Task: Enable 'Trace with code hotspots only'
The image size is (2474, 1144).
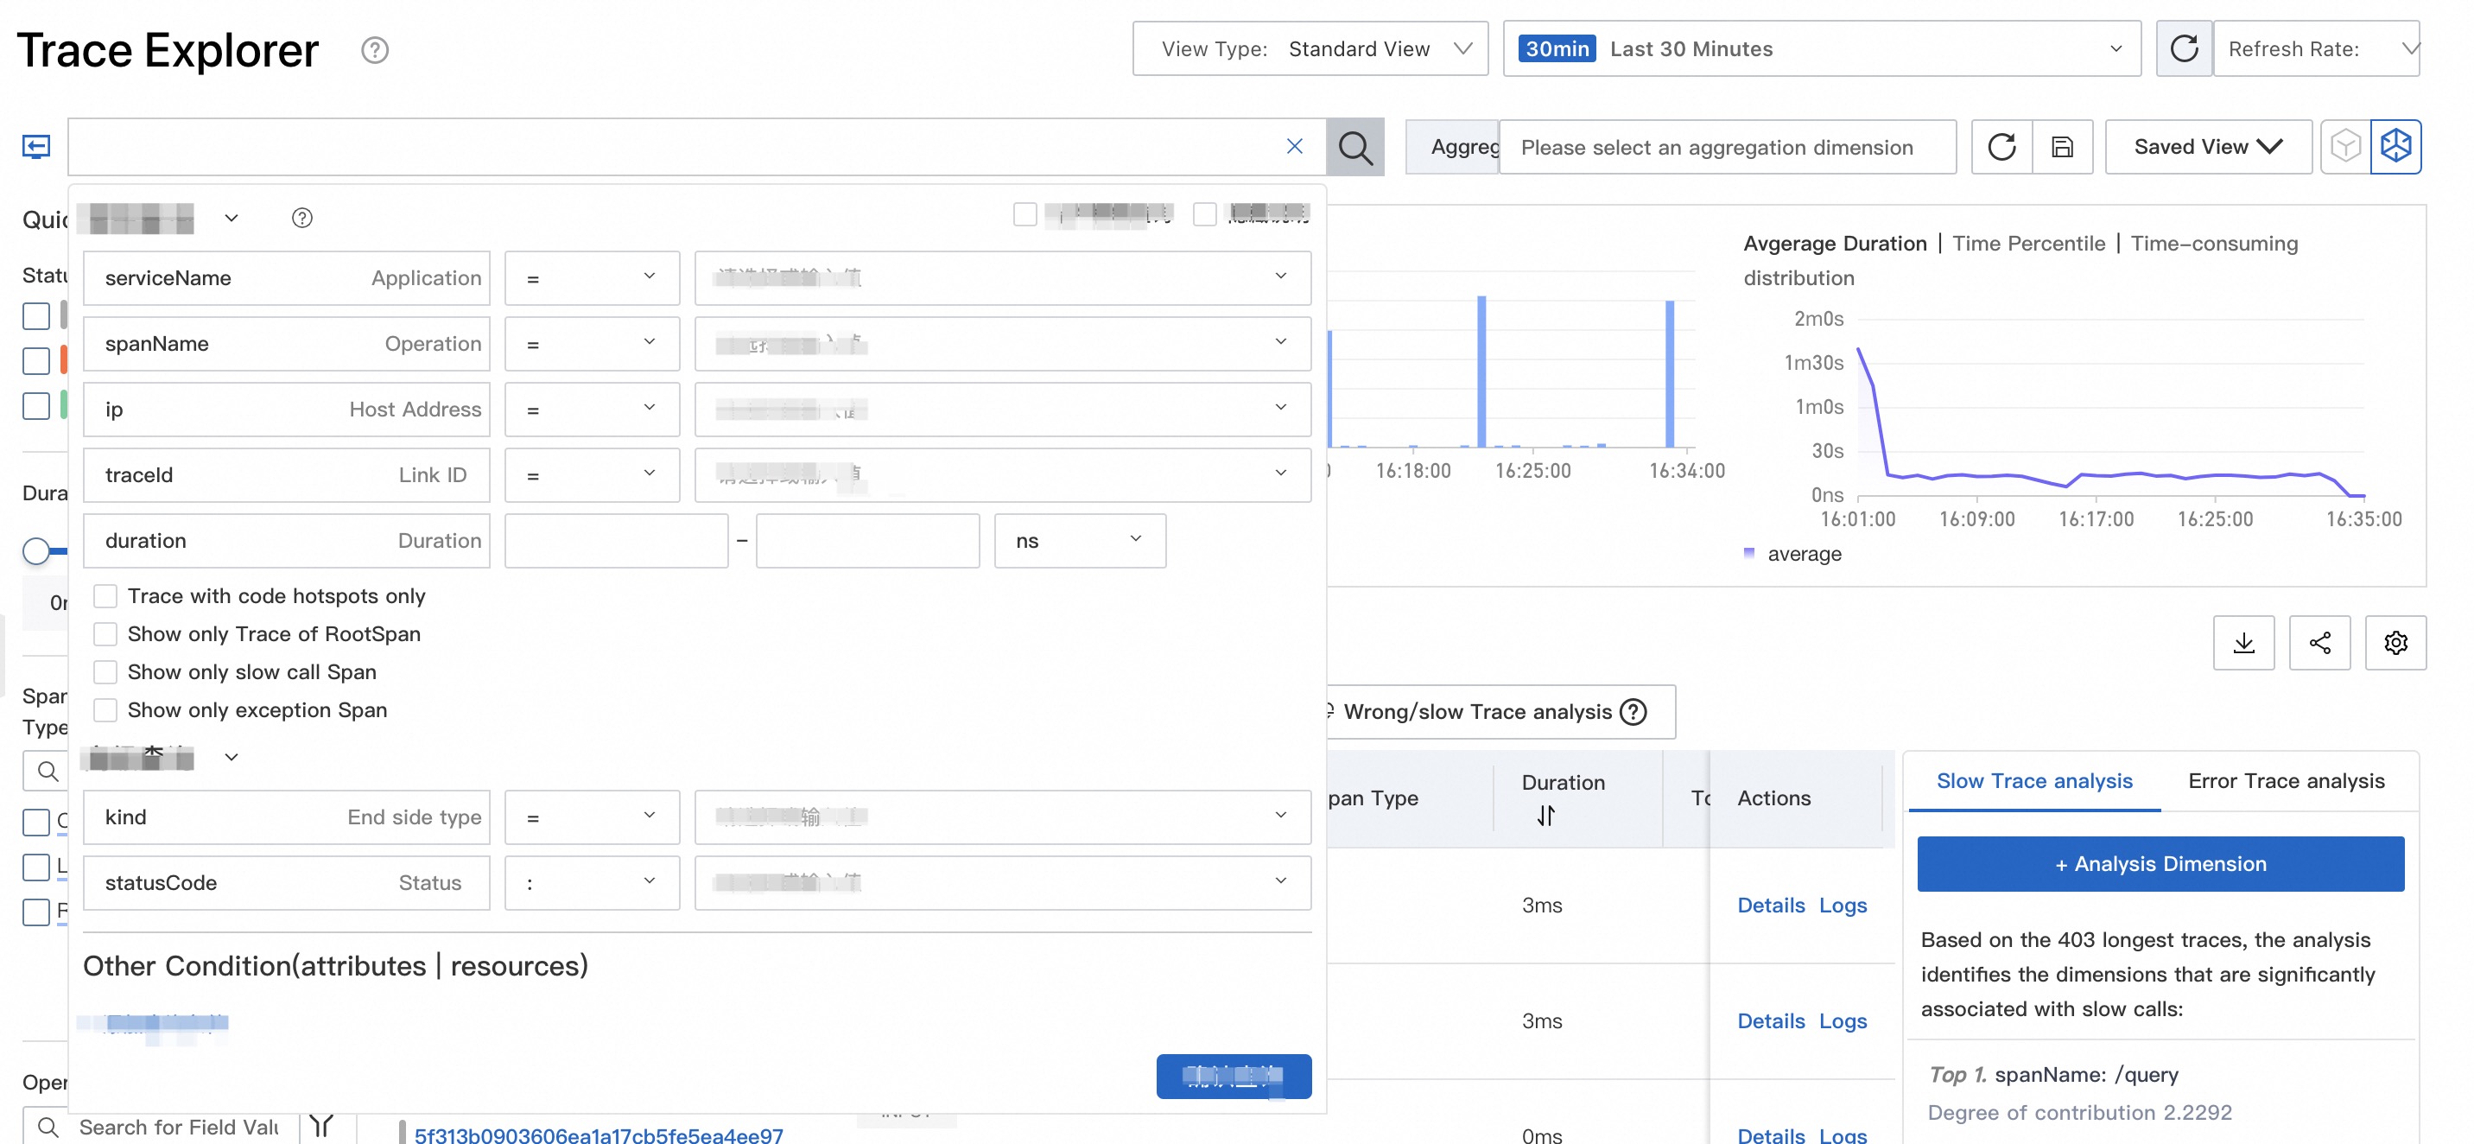Action: coord(105,595)
